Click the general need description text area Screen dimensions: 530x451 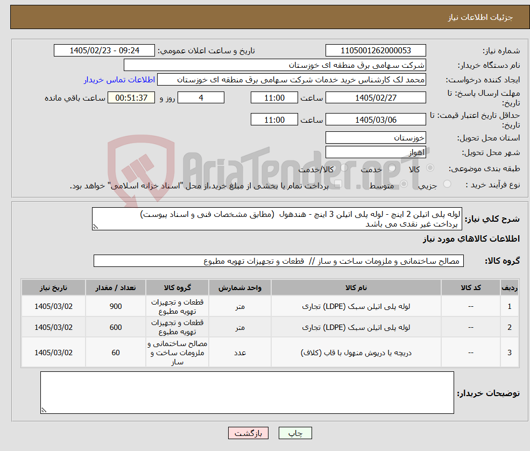pyautogui.click(x=277, y=219)
